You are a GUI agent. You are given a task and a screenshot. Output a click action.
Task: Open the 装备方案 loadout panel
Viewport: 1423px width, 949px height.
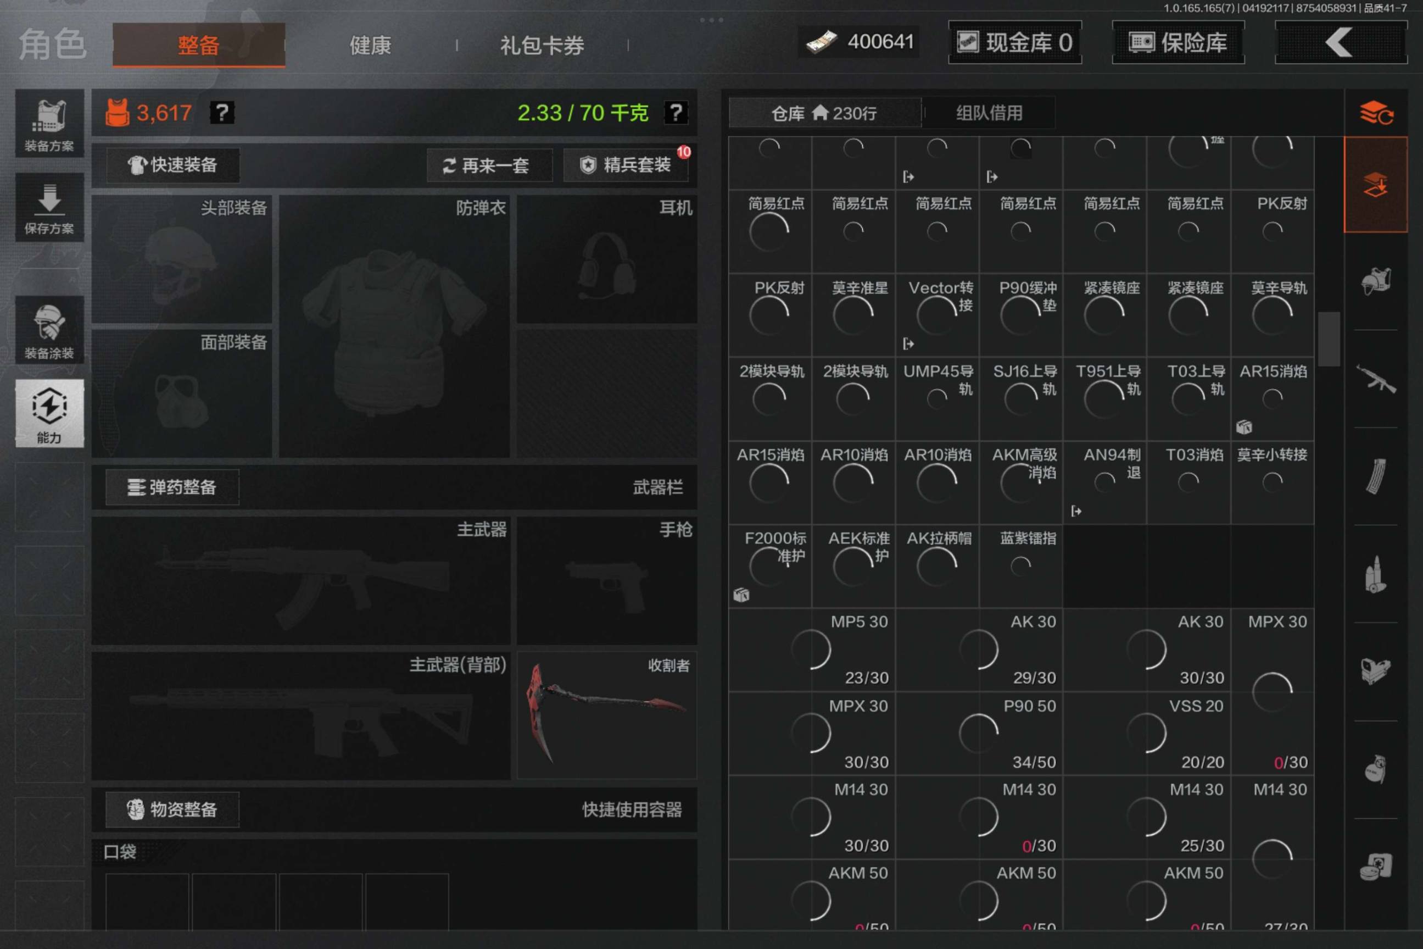point(49,124)
